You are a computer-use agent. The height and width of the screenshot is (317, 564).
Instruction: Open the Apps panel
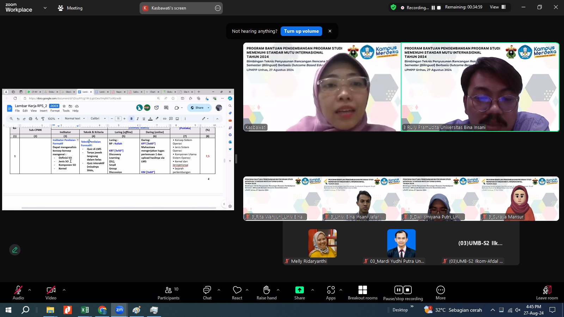[331, 292]
